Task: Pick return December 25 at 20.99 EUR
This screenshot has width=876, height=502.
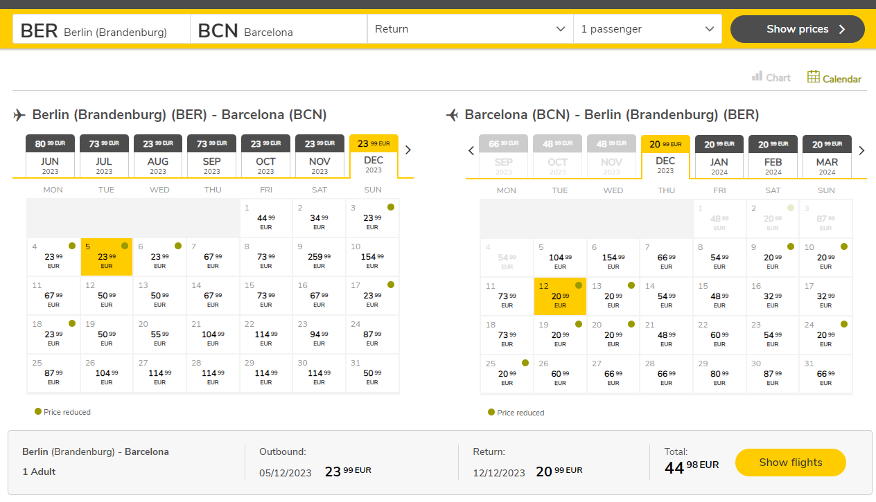Action: (x=507, y=374)
